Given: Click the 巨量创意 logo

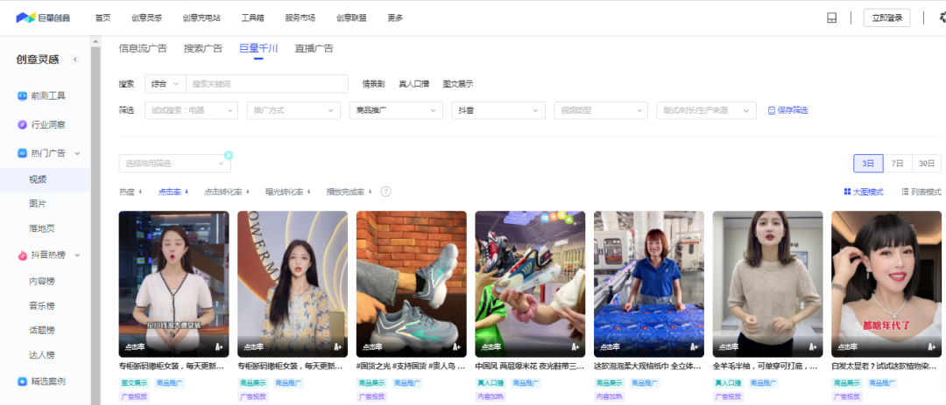Looking at the screenshot, I should coord(43,17).
